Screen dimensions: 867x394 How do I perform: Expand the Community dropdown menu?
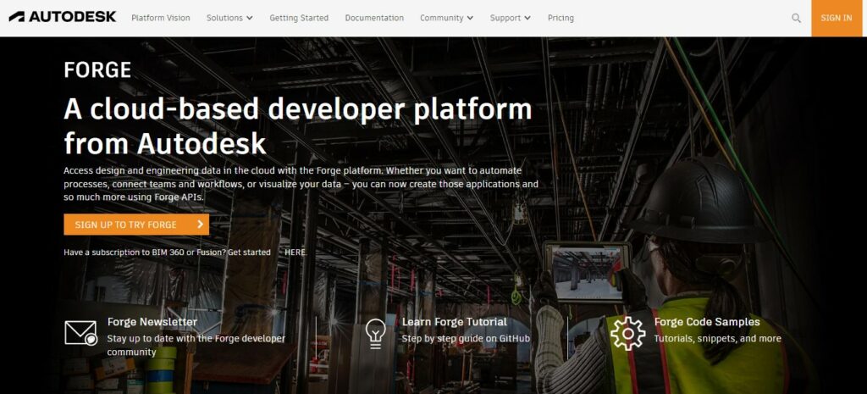tap(447, 18)
